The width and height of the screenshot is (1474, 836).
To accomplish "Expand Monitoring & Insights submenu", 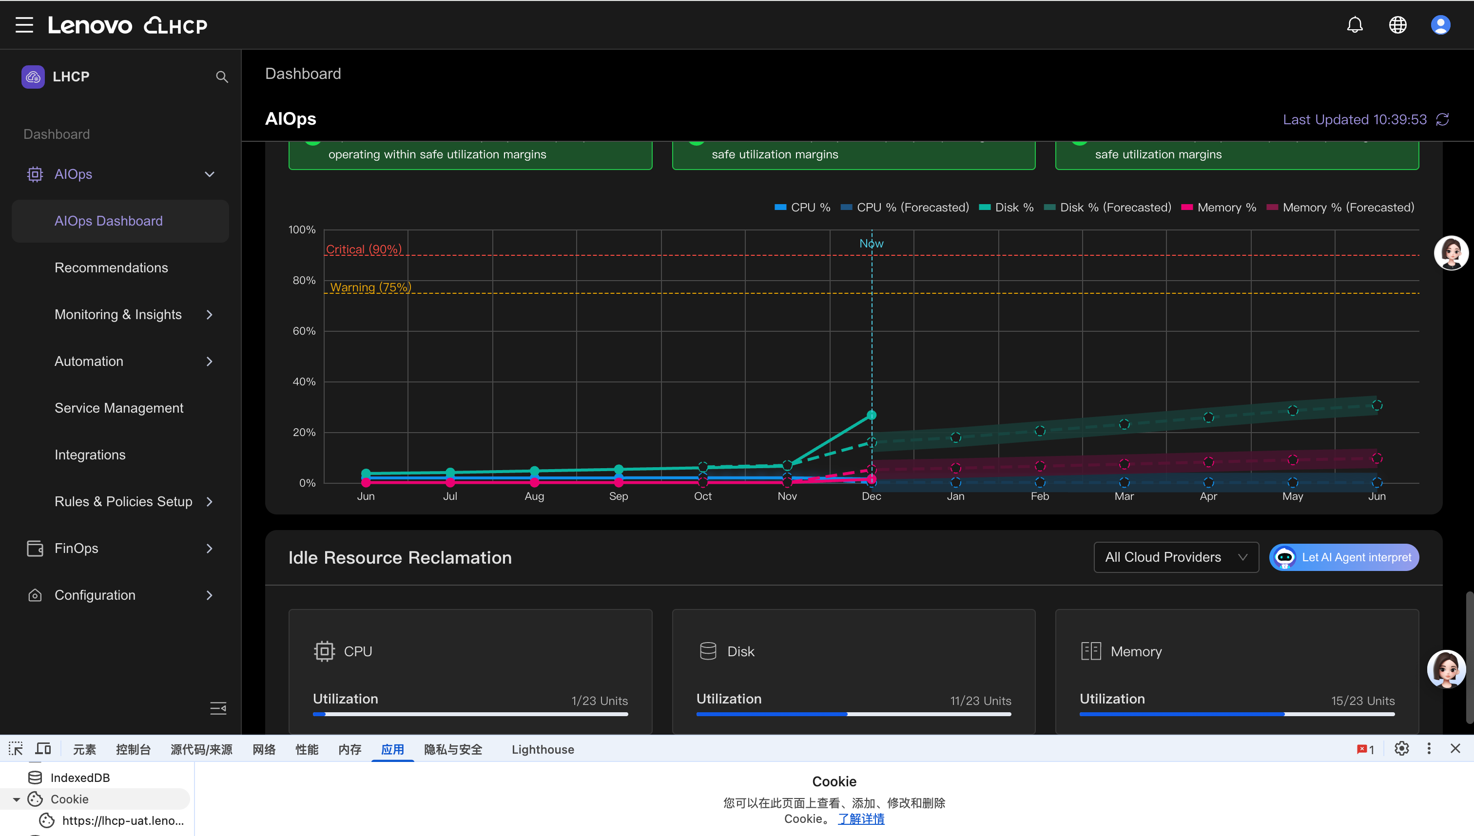I will [x=210, y=315].
